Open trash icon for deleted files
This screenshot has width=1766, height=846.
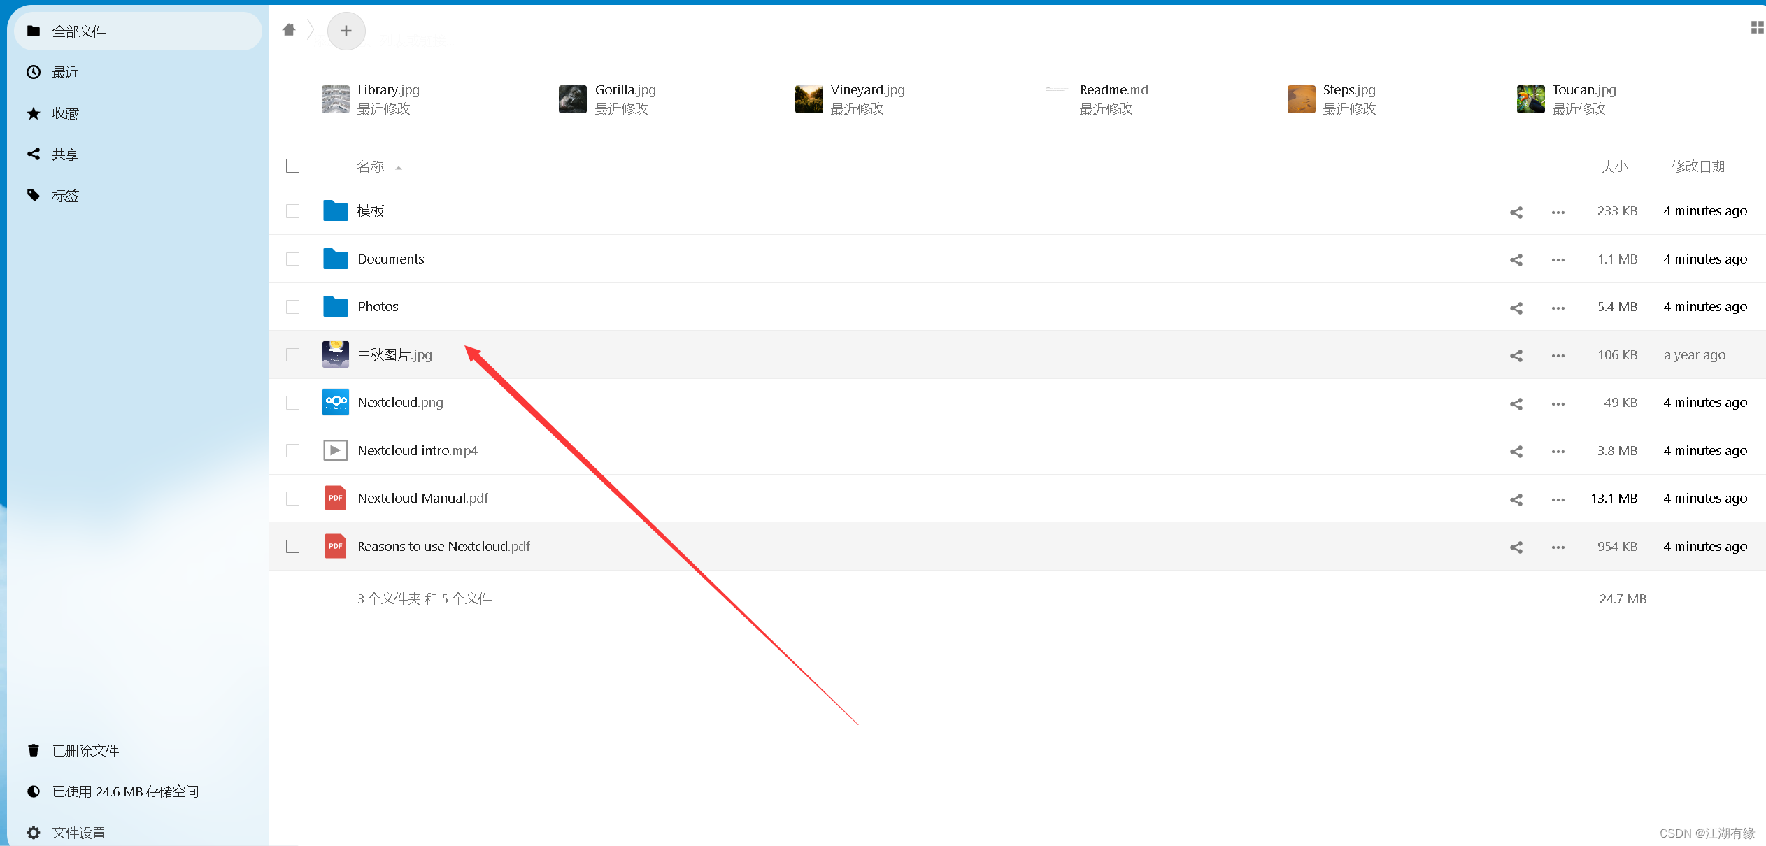coord(34,750)
